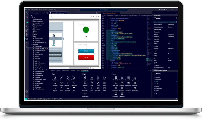
Task: Open the Search icon in the activity bar
Action: click(27, 18)
